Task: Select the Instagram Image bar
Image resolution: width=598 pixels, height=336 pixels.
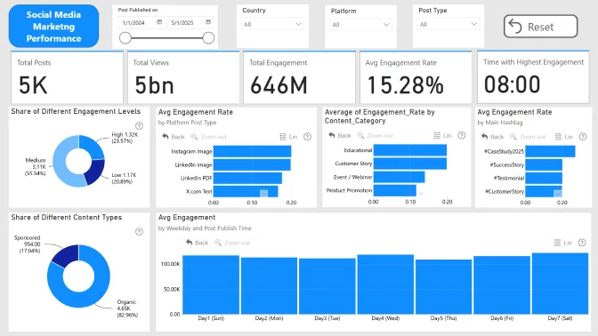Action: click(x=252, y=151)
